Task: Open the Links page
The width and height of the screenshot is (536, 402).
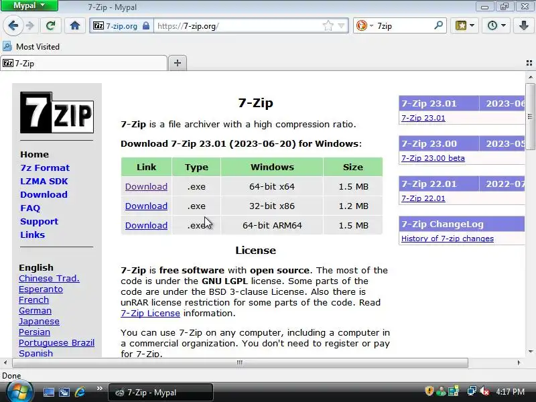Action: click(x=32, y=235)
